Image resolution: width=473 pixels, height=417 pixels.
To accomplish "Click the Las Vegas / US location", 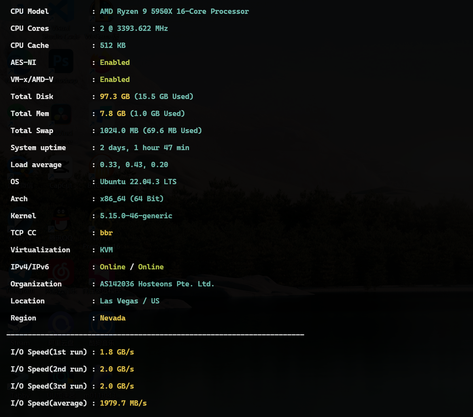I will click(x=129, y=301).
